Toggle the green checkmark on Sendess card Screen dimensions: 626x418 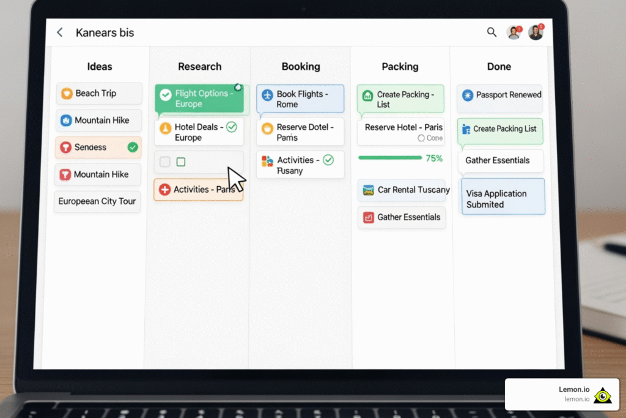point(133,147)
